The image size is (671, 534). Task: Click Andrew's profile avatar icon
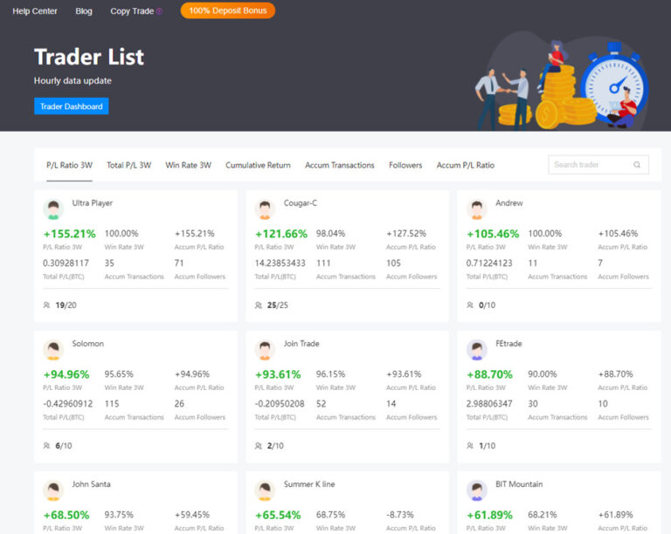(x=477, y=209)
